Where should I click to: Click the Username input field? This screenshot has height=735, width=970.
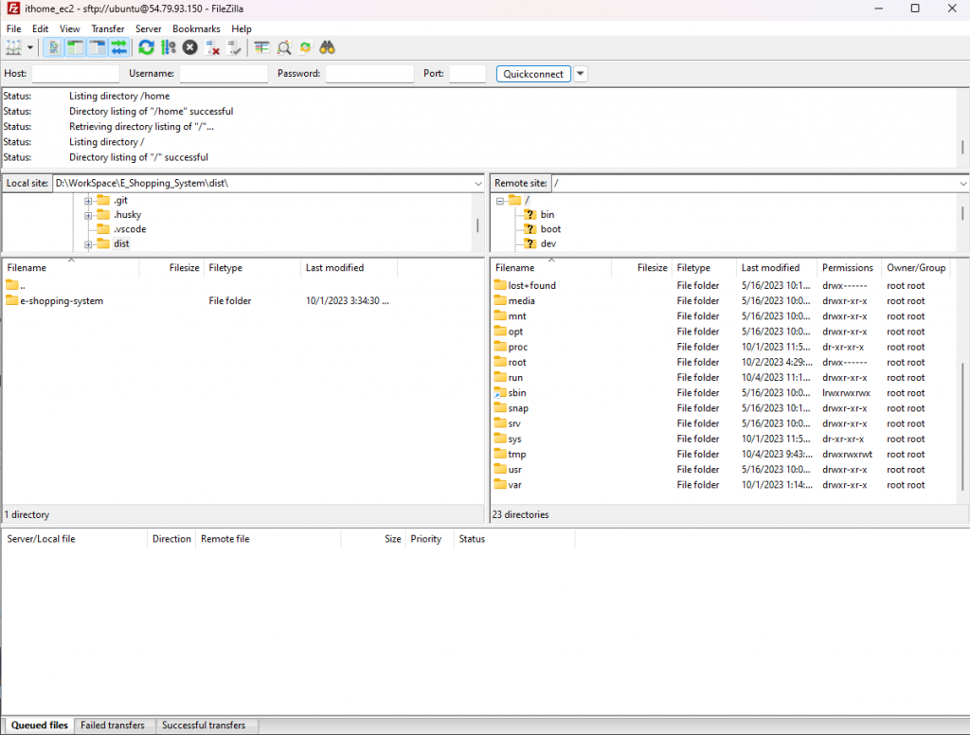(x=224, y=74)
